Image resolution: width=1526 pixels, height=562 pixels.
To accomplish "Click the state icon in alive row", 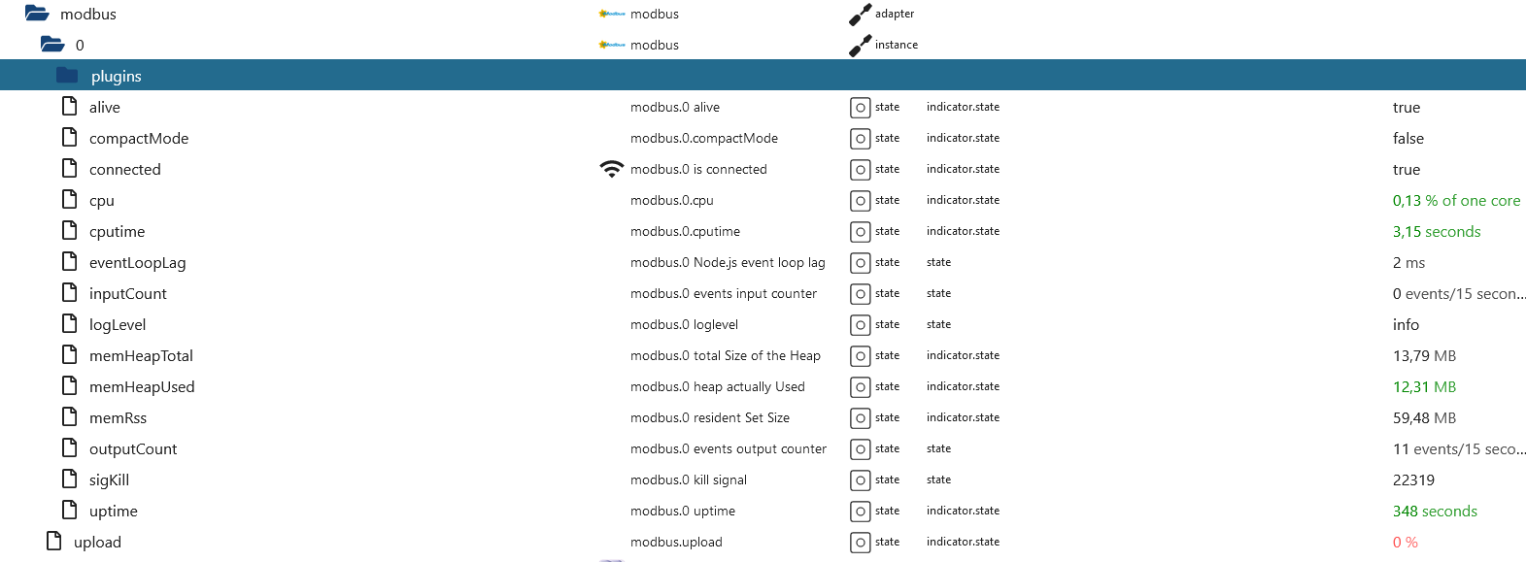I will (860, 108).
